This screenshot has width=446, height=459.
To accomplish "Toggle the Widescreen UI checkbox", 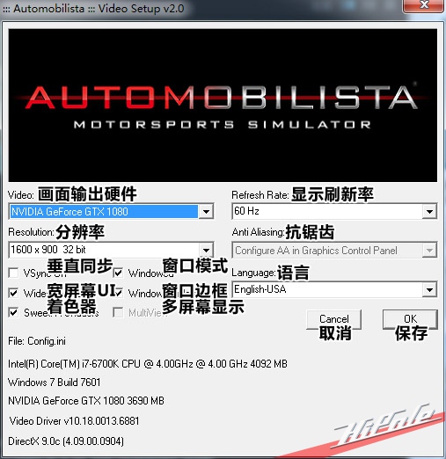I will click(14, 293).
